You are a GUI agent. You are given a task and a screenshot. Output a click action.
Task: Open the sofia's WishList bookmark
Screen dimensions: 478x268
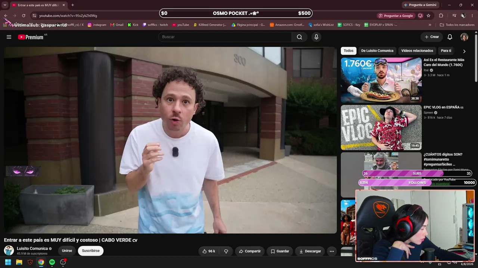pyautogui.click(x=321, y=25)
